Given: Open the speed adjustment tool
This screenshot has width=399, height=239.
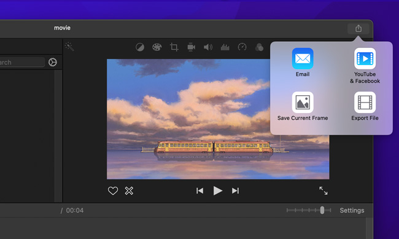Looking at the screenshot, I should point(242,47).
